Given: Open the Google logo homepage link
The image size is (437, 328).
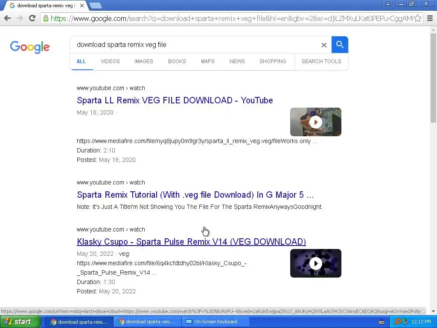Looking at the screenshot, I should pos(30,47).
